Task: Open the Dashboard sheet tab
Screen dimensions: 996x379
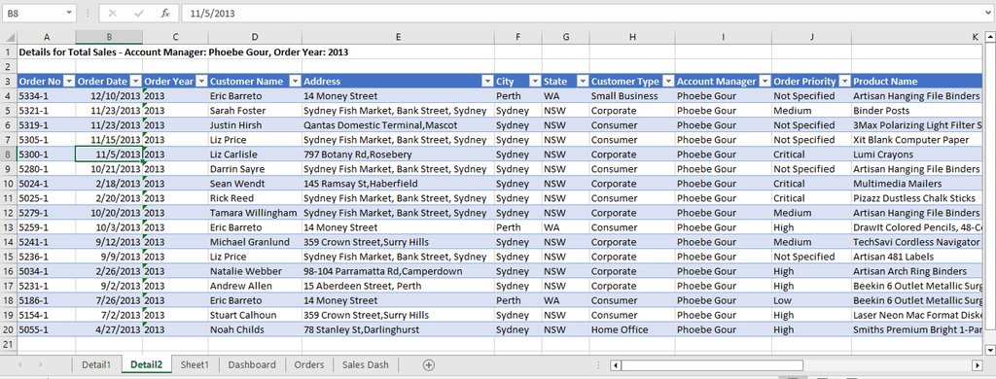Action: pyautogui.click(x=252, y=364)
